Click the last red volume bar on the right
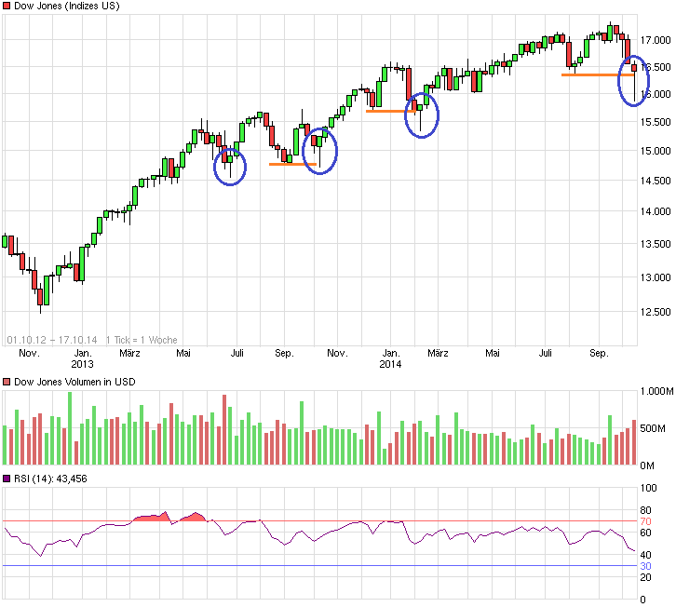Image resolution: width=676 pixels, height=607 pixels. coord(634,442)
